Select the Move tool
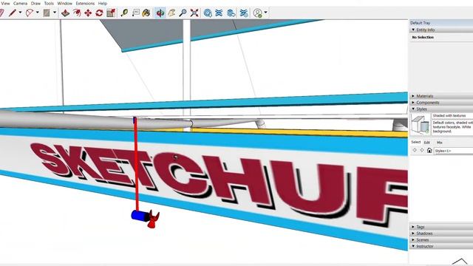This screenshot has height=266, width=473. tap(88, 13)
